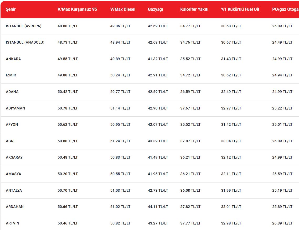The image size is (299, 230).
Task: Select the ANTALYA city cell
Action: click(14, 190)
